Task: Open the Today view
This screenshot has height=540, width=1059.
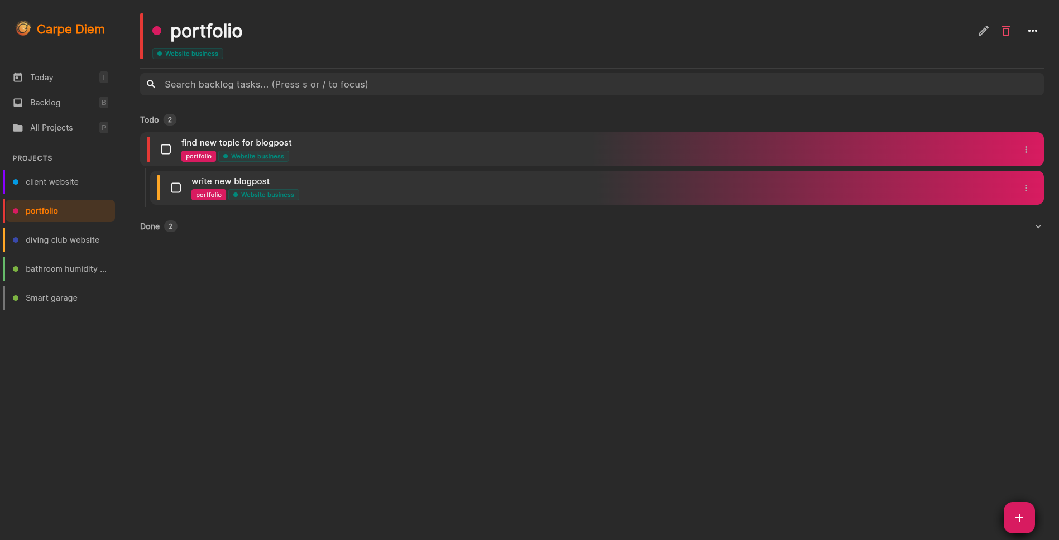Action: [x=42, y=78]
